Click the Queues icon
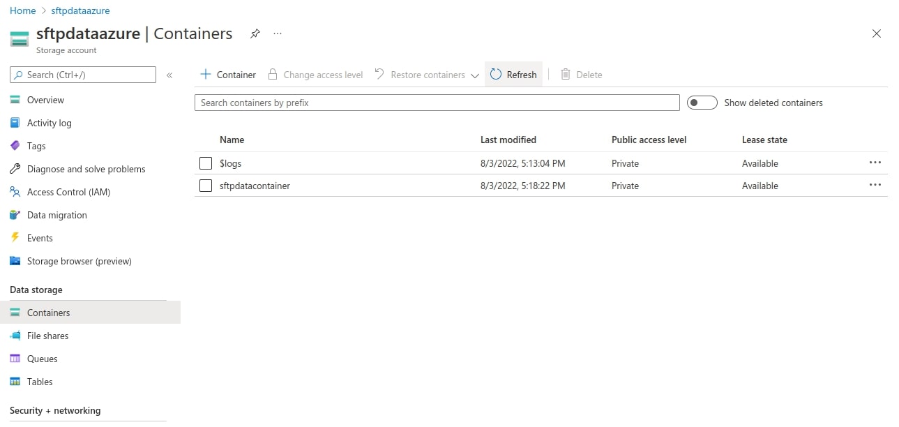This screenshot has width=899, height=427. [x=15, y=359]
